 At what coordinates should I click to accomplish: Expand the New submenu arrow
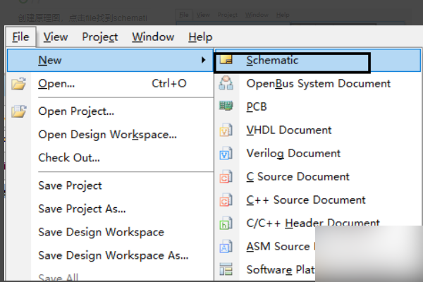click(204, 61)
